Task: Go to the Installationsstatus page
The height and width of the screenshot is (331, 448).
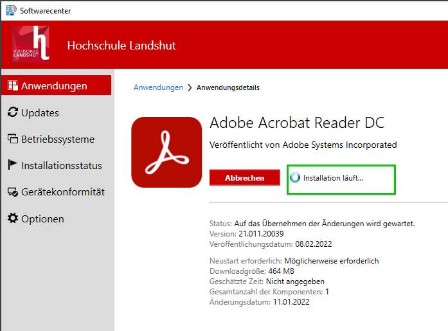Action: click(x=62, y=165)
